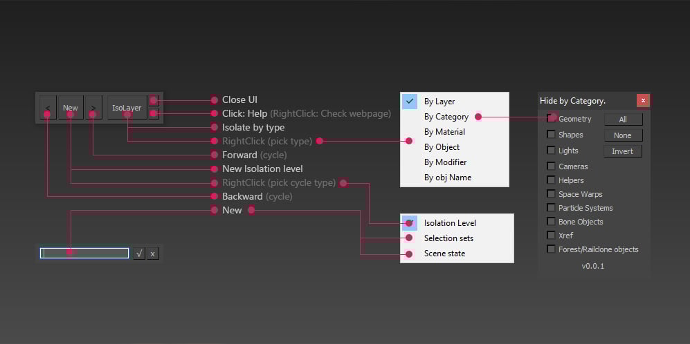Screen dimensions: 690x344
Task: Focus the new name text input field
Action: (84, 254)
